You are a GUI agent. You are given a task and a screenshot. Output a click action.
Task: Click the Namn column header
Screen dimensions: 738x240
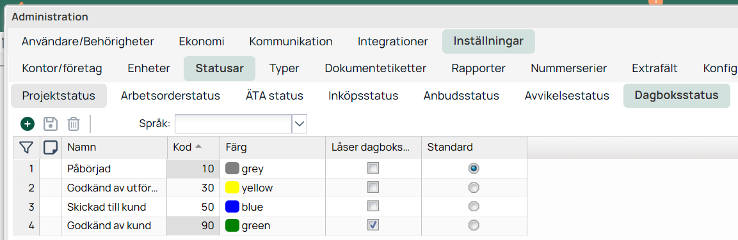pos(115,147)
